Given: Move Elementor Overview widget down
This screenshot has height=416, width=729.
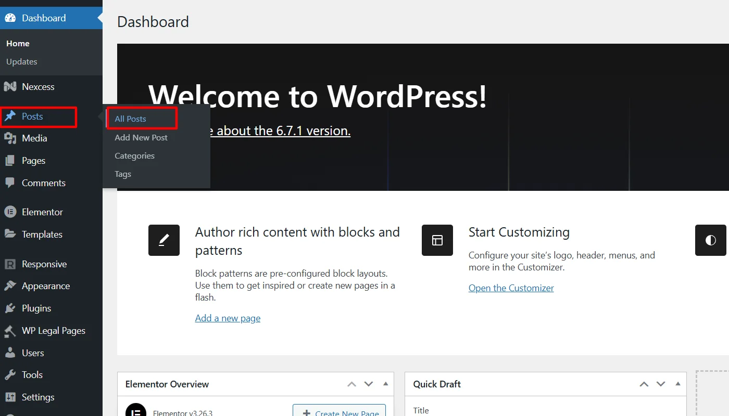Looking at the screenshot, I should (369, 384).
